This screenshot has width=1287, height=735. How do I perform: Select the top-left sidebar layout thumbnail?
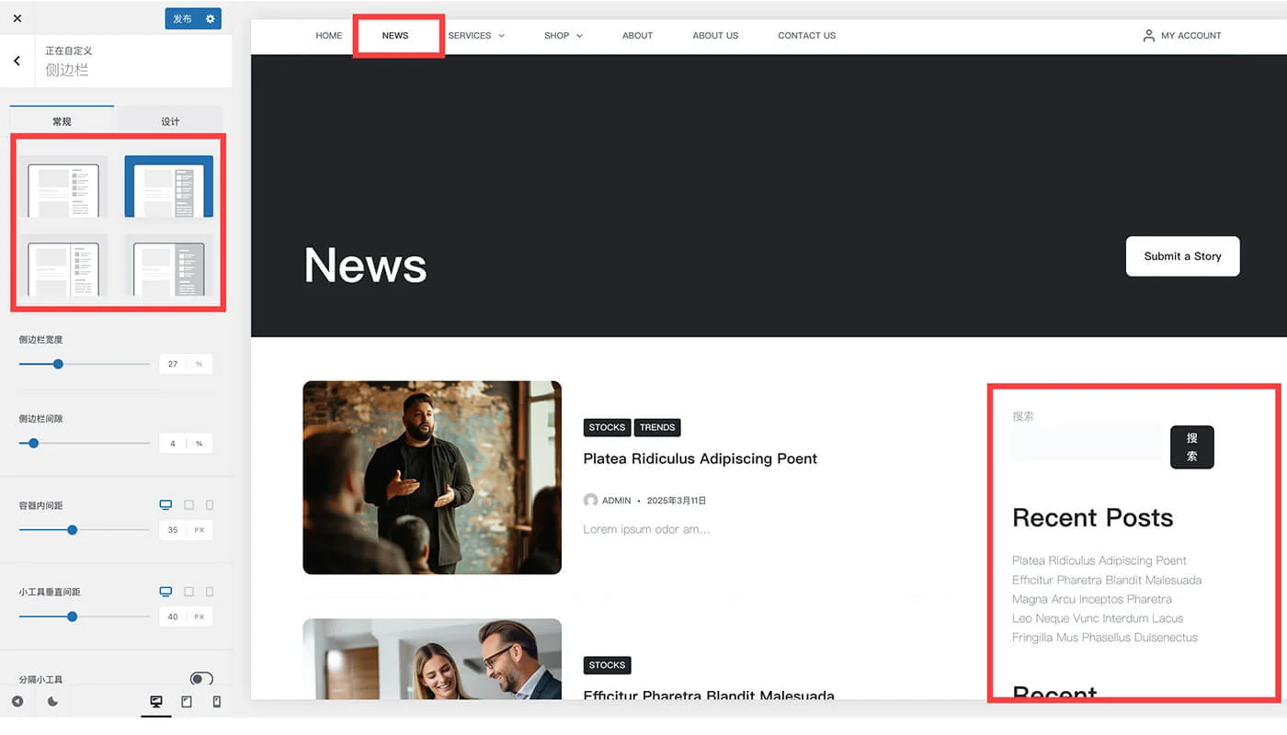63,187
